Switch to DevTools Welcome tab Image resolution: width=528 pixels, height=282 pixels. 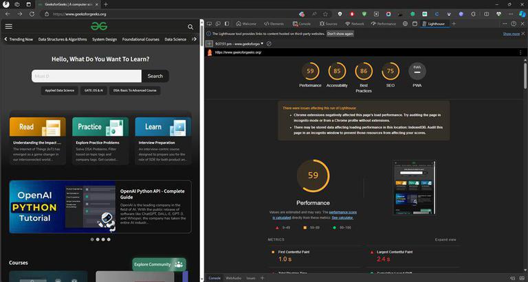coord(246,24)
